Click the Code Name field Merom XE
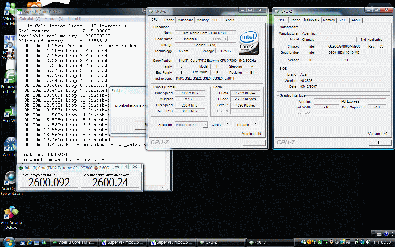This screenshot has height=247, width=395. tap(191, 39)
